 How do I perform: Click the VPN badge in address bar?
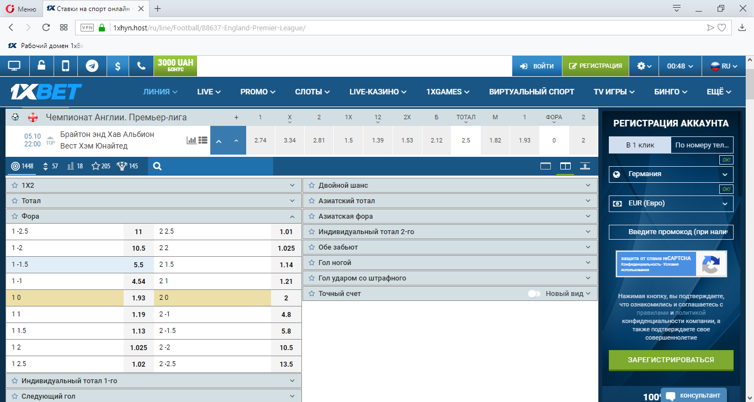point(87,28)
